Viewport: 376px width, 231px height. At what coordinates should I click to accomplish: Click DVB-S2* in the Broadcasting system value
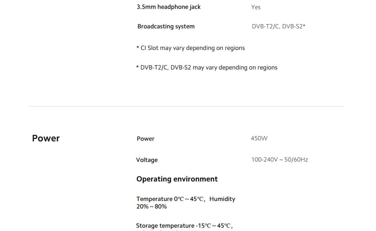tap(294, 26)
